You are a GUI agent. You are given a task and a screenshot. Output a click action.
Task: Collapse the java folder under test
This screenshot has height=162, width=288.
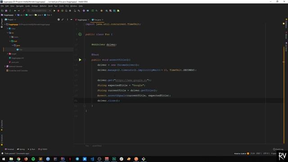pos(13,45)
